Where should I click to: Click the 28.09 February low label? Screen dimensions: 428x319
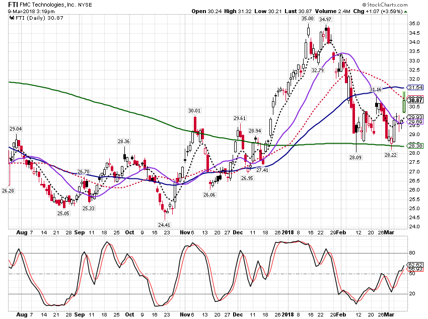[x=355, y=158]
